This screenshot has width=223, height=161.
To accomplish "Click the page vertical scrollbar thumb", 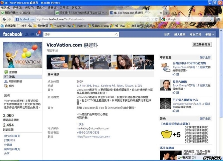I will 221,75.
